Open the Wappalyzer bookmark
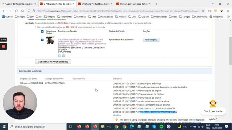The image size is (232, 130). [216, 17]
